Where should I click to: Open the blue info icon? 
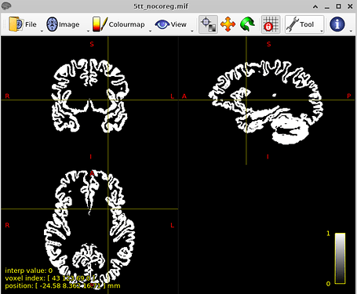click(337, 24)
